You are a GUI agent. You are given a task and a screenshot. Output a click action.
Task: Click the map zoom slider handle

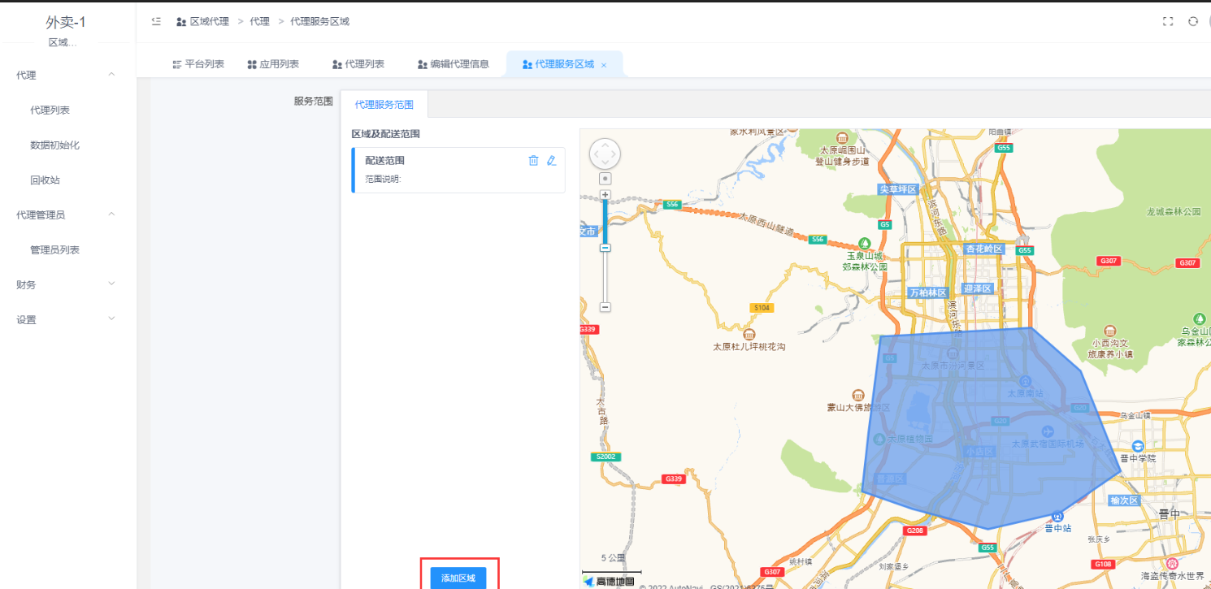[x=605, y=247]
